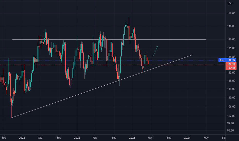The width and height of the screenshot is (239, 141).
Task: Click the most recent red candlestick
Action: click(x=148, y=63)
